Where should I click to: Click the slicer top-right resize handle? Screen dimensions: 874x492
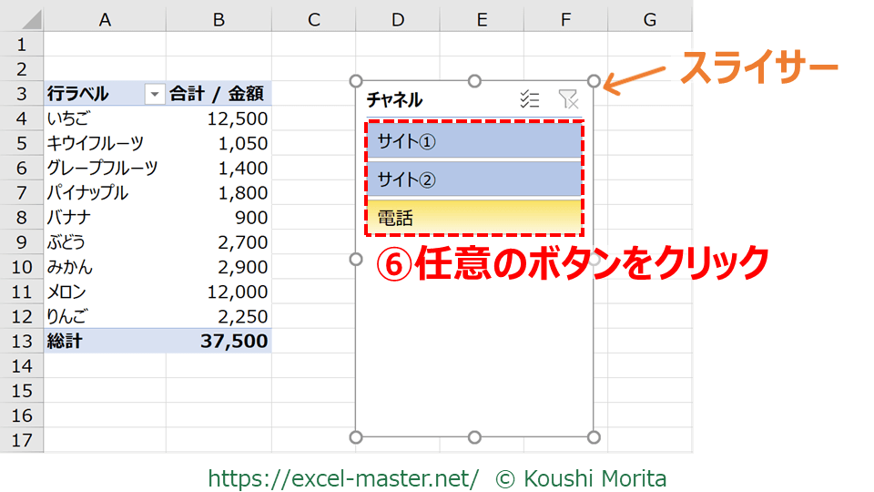(594, 81)
